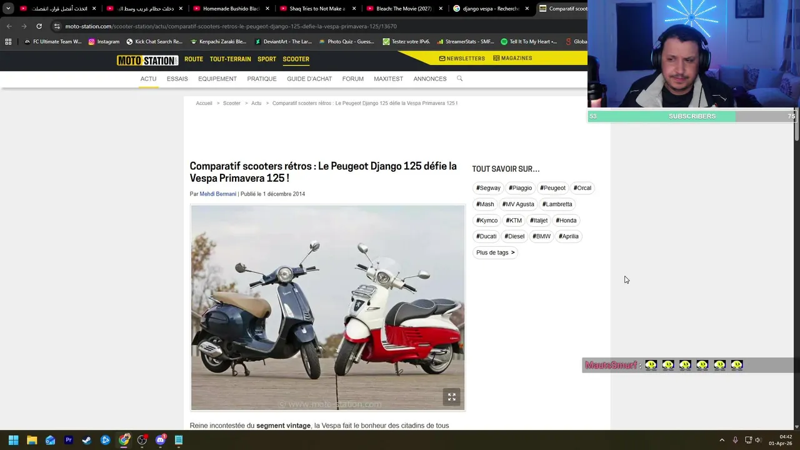Image resolution: width=800 pixels, height=450 pixels.
Task: Open author Mehdi Bermani profile link
Action: [x=218, y=194]
